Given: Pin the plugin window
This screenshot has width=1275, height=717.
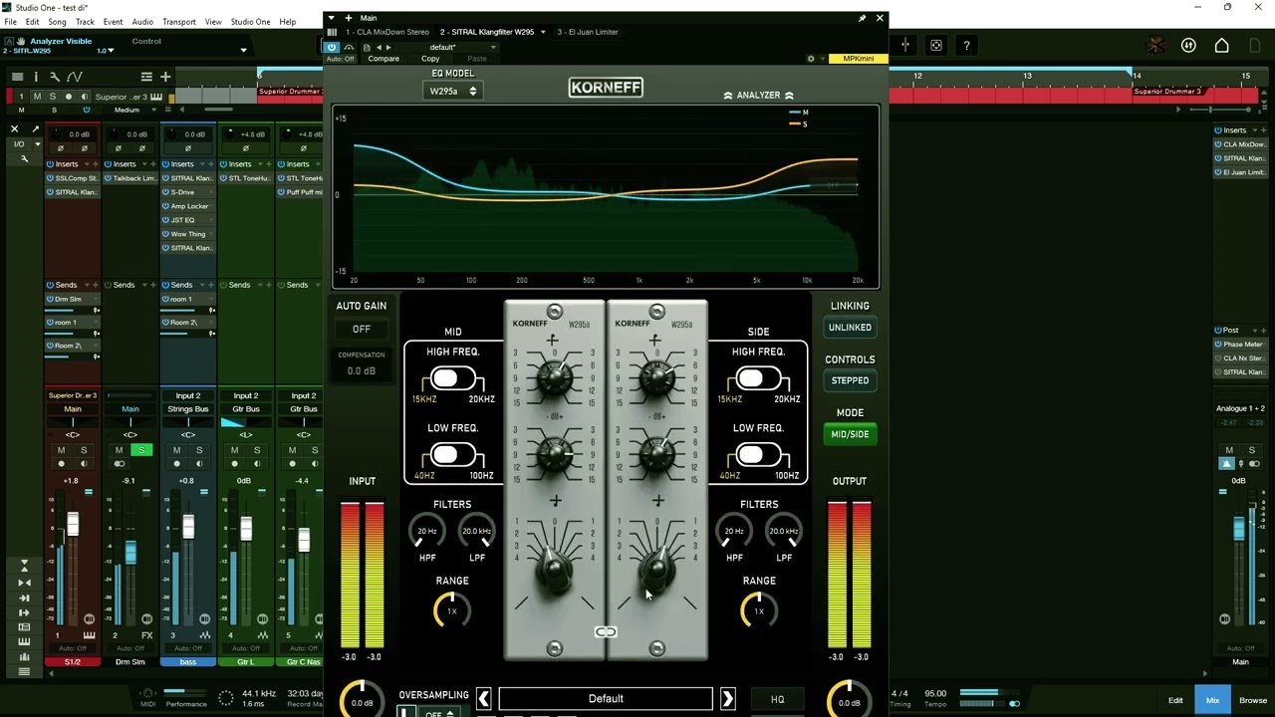Looking at the screenshot, I should pos(862,18).
